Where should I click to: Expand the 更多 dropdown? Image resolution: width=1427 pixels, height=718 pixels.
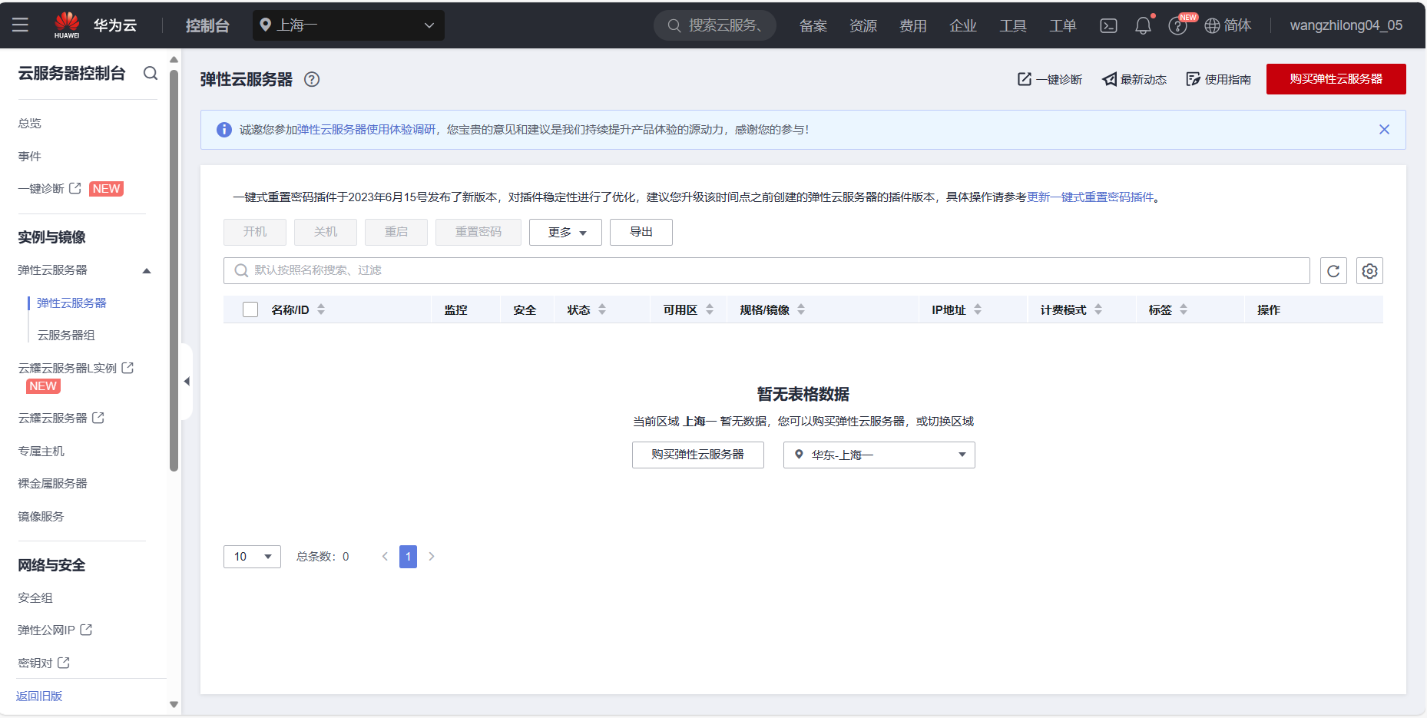pos(565,232)
